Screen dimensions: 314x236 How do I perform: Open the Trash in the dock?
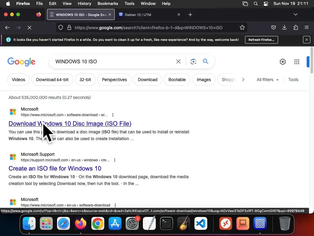285,223
